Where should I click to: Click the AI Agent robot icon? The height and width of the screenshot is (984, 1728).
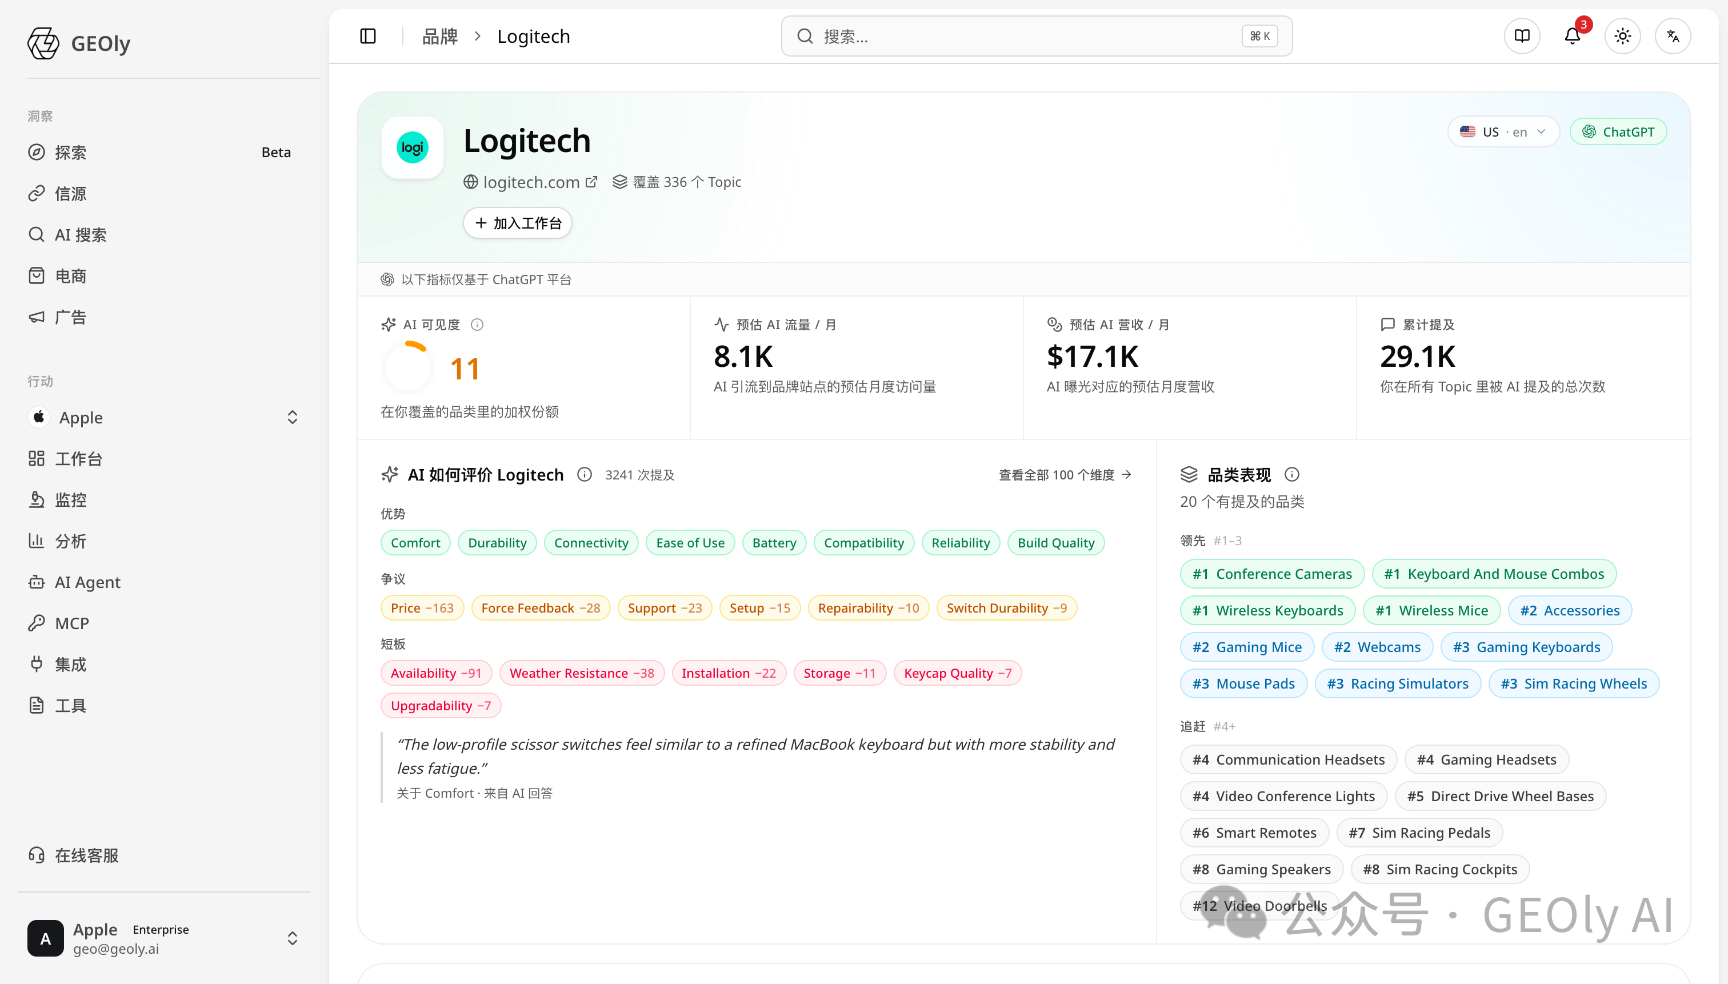click(x=37, y=582)
